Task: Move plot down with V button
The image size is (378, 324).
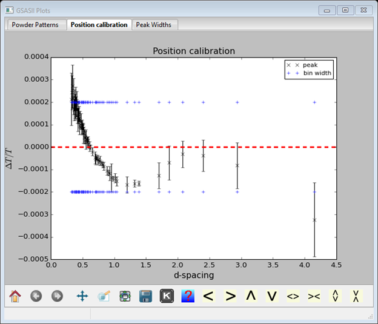Action: pyautogui.click(x=272, y=296)
